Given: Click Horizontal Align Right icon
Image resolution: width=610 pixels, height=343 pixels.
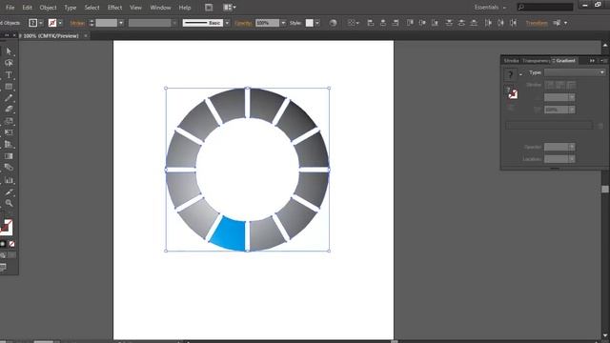Looking at the screenshot, I should [x=396, y=23].
